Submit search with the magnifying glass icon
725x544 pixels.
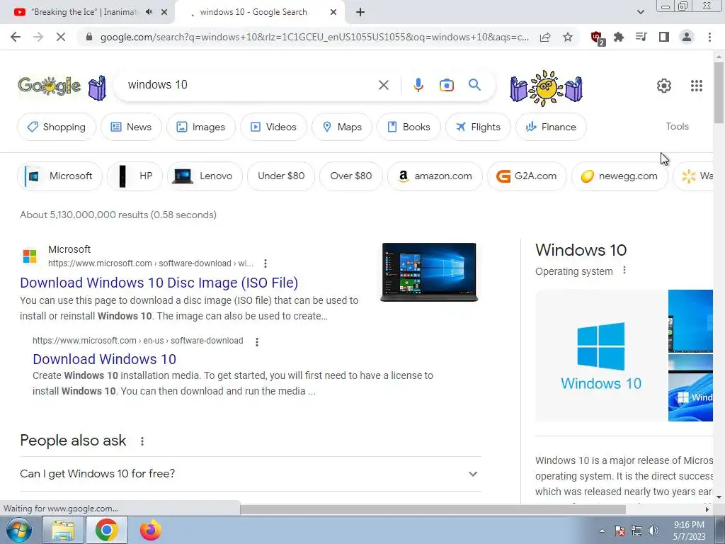[x=474, y=85]
